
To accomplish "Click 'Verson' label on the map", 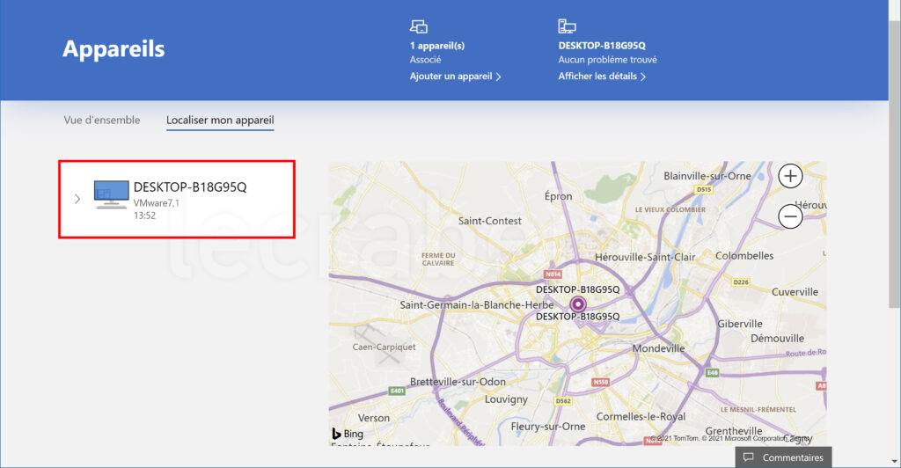I will coord(373,418).
